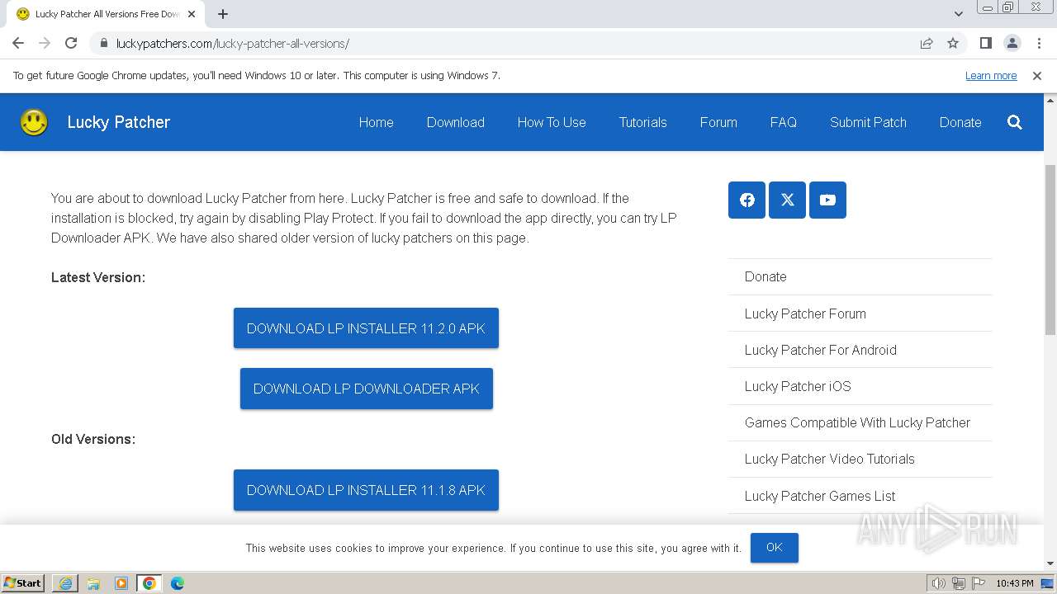Viewport: 1057px width, 594px height.
Task: Expand the tab search chevron
Action: pyautogui.click(x=958, y=14)
